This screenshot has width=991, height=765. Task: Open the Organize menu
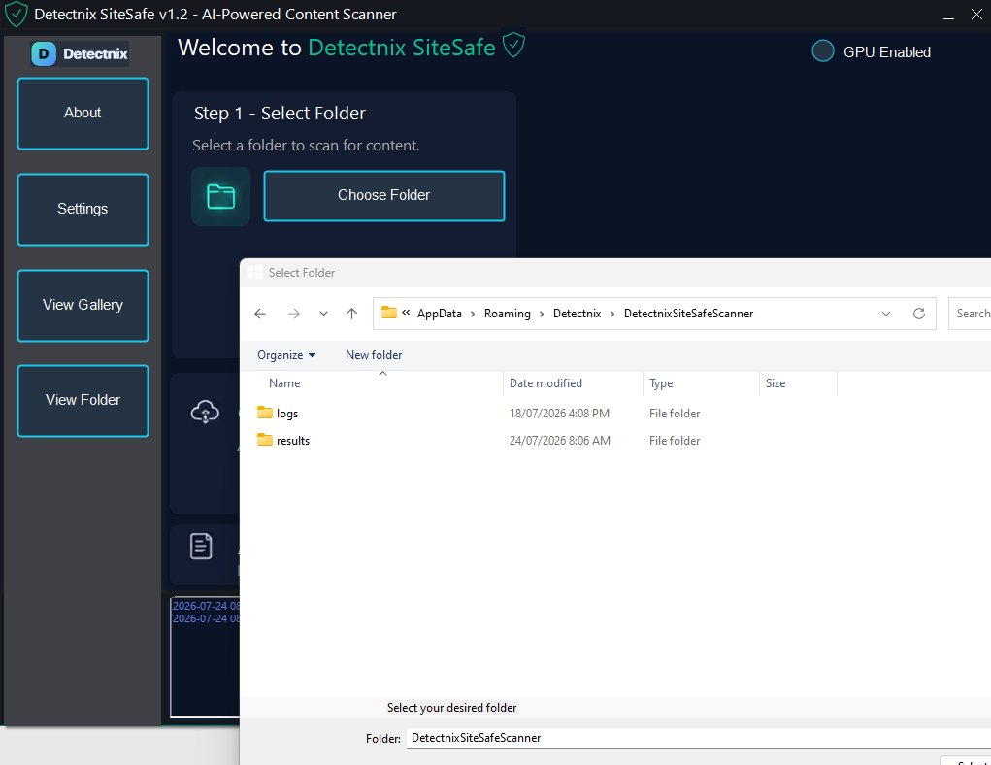click(286, 355)
